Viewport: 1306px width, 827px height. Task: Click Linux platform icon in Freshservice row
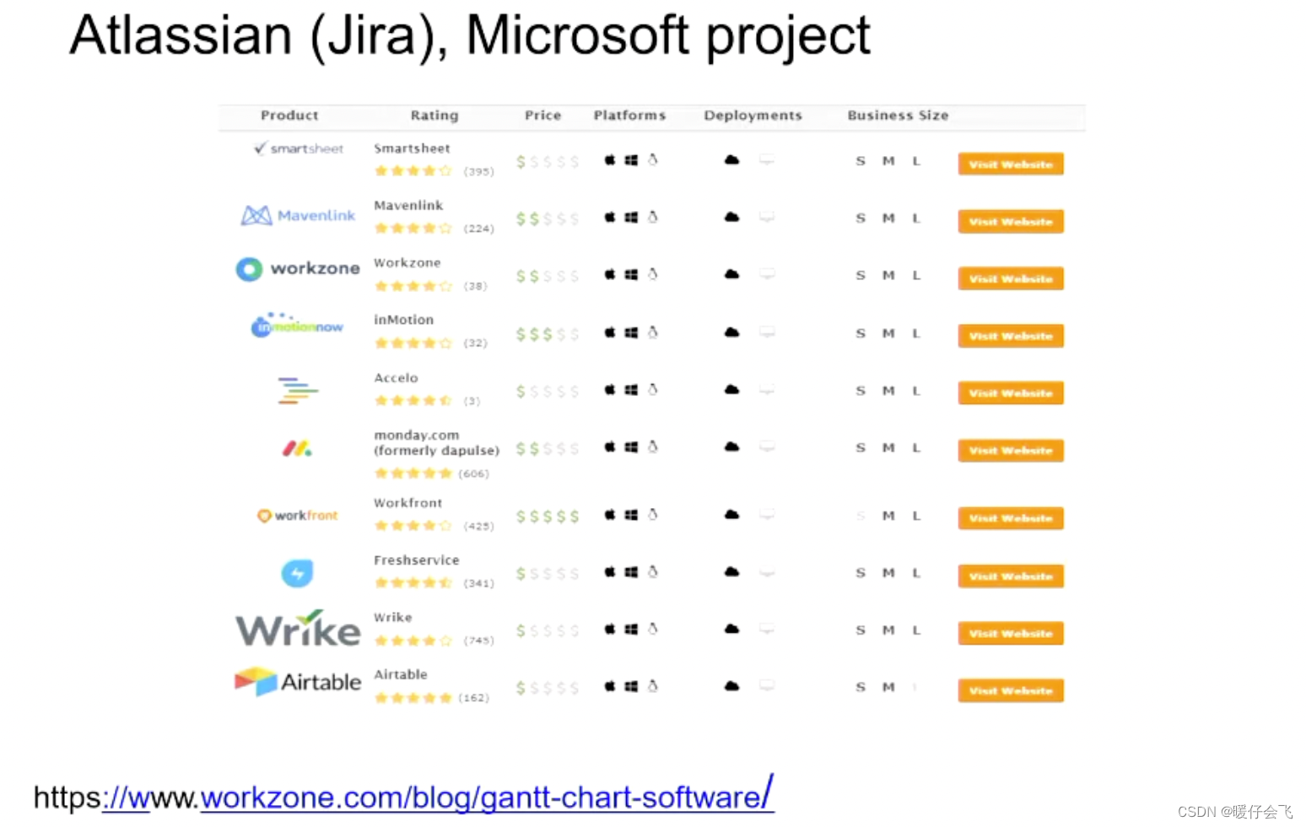click(x=652, y=572)
